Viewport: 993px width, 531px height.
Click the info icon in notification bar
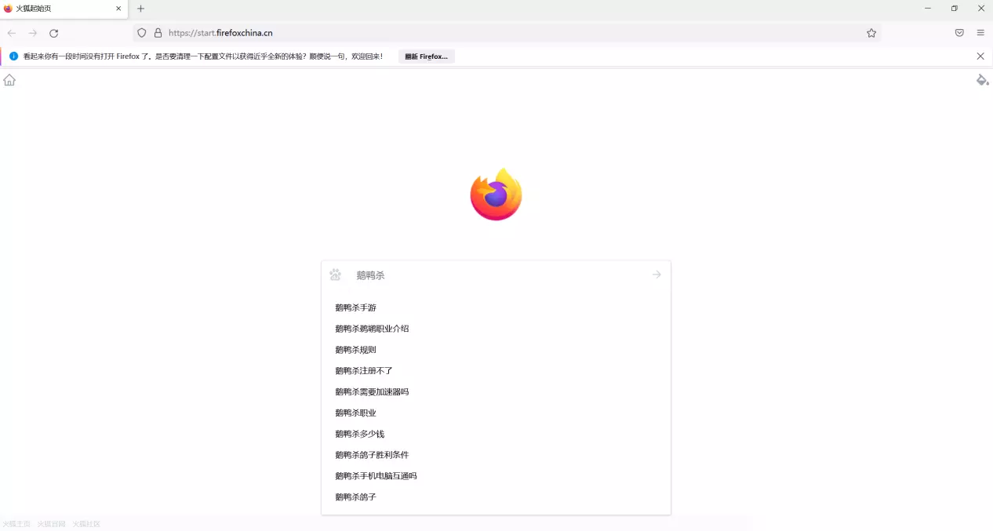click(13, 56)
